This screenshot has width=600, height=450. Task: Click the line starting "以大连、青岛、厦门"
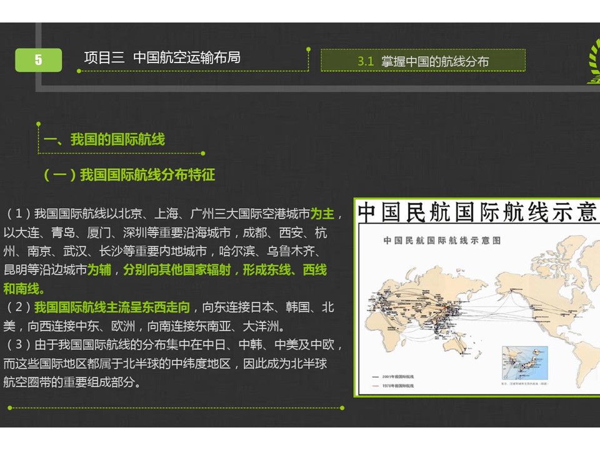[165, 232]
